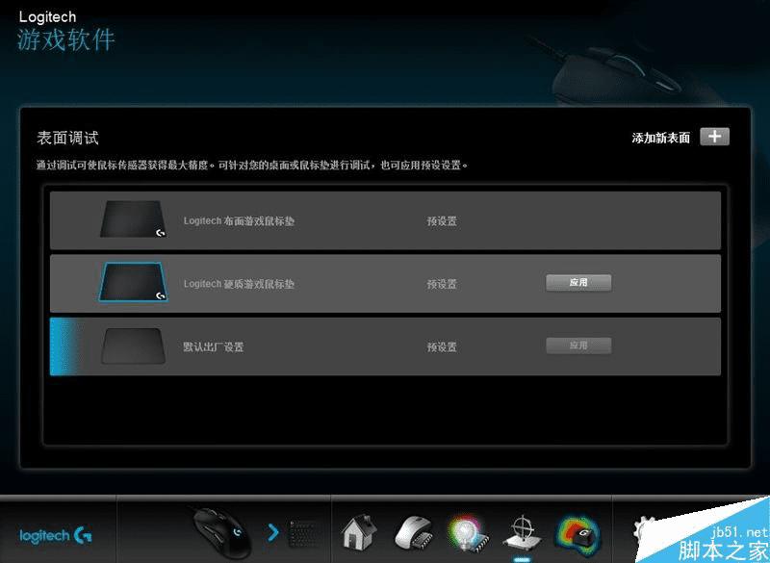Click the text Logitech 布面游戏鼠标垫
770x563 pixels.
[239, 221]
